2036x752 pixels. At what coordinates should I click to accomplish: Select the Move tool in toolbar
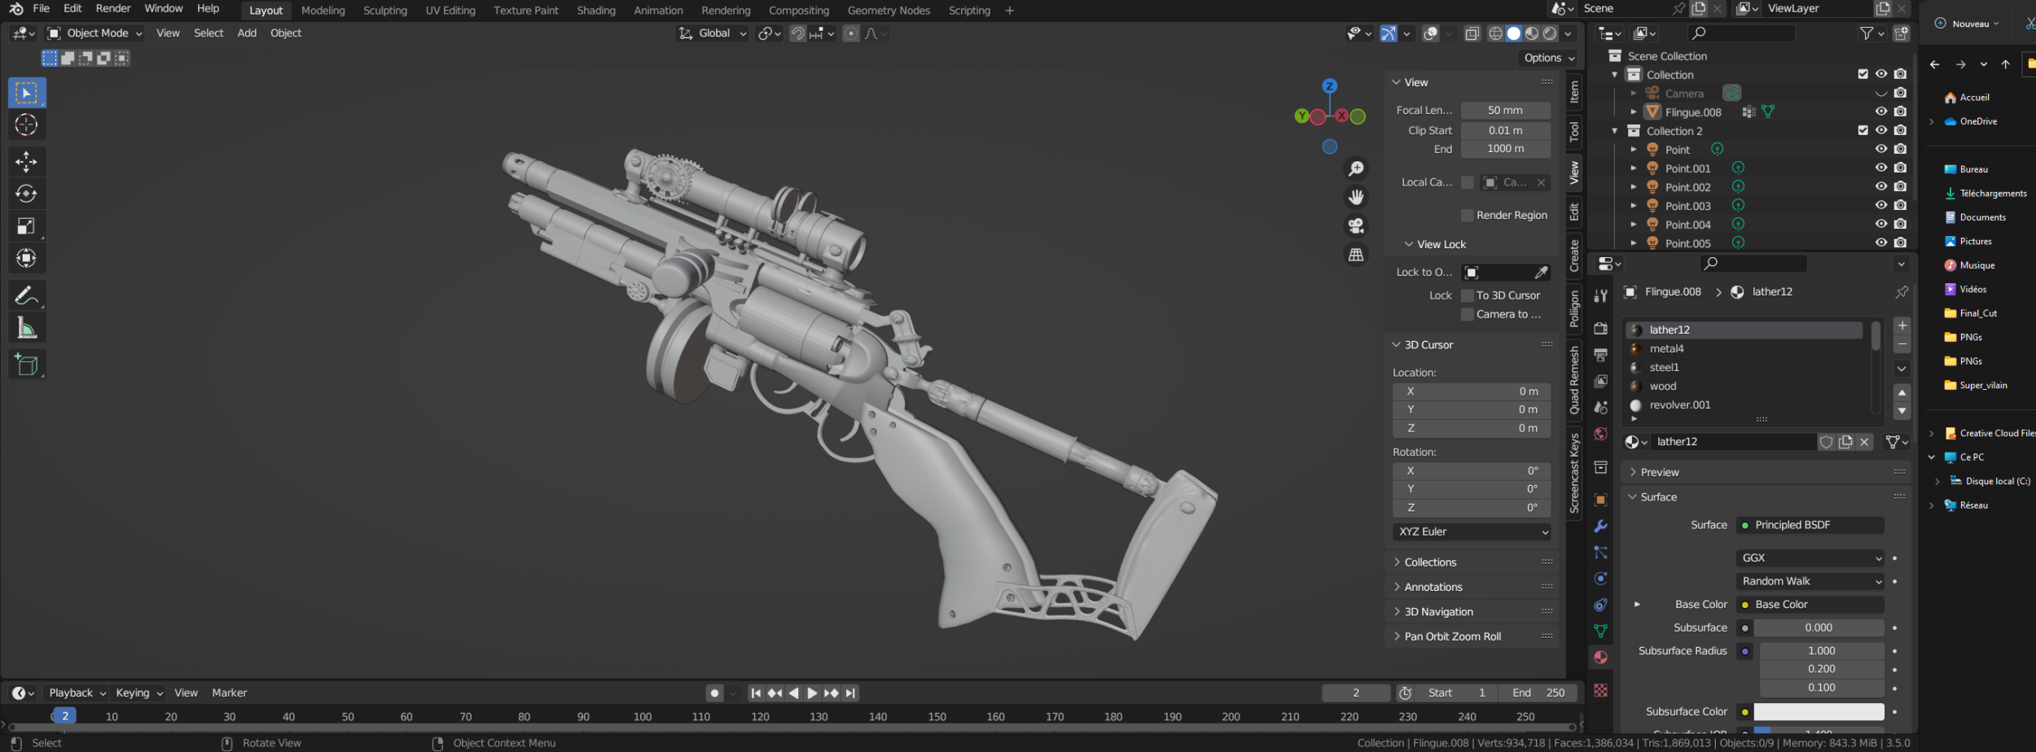(26, 161)
